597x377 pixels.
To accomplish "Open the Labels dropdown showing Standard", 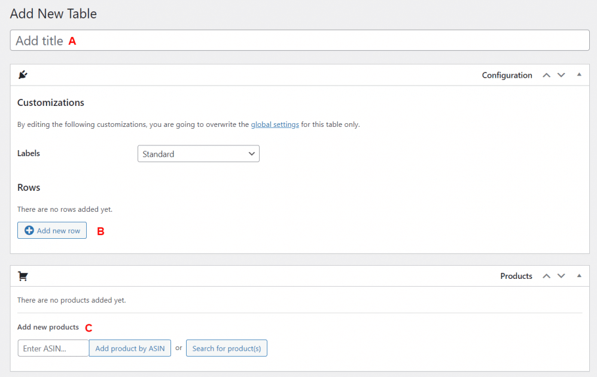I will point(199,154).
